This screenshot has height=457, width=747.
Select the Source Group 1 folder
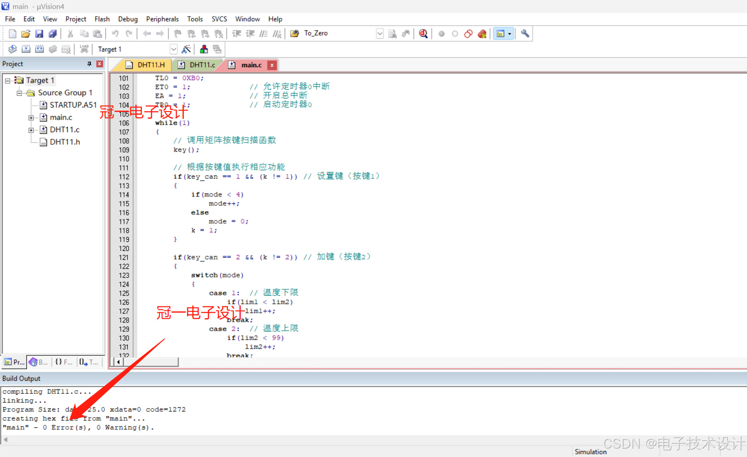point(60,93)
